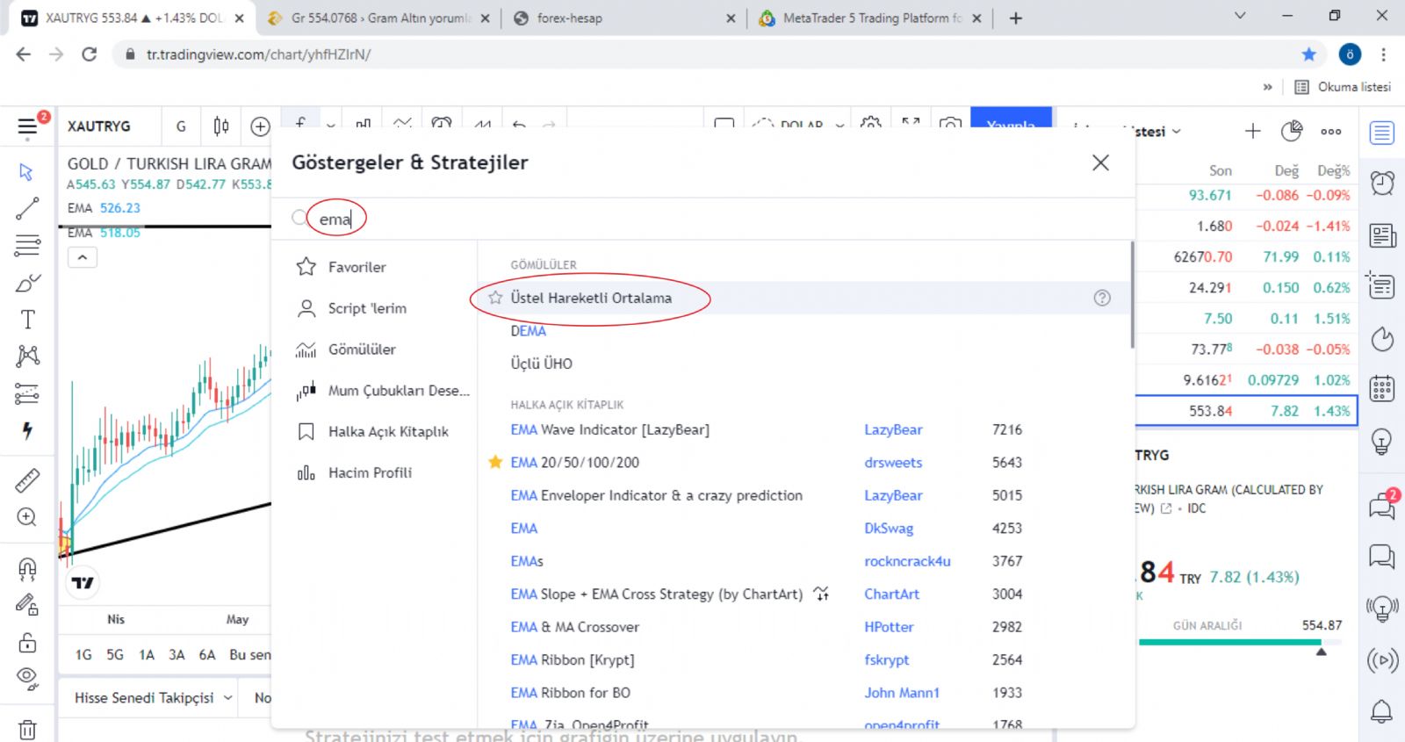The image size is (1405, 742).
Task: Open author HPotter profile link
Action: tap(889, 627)
